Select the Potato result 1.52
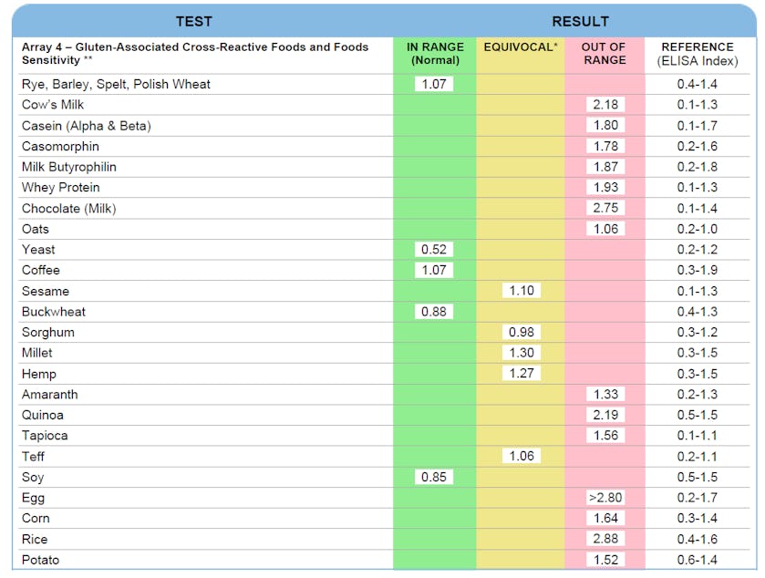This screenshot has width=765, height=578. click(x=605, y=560)
